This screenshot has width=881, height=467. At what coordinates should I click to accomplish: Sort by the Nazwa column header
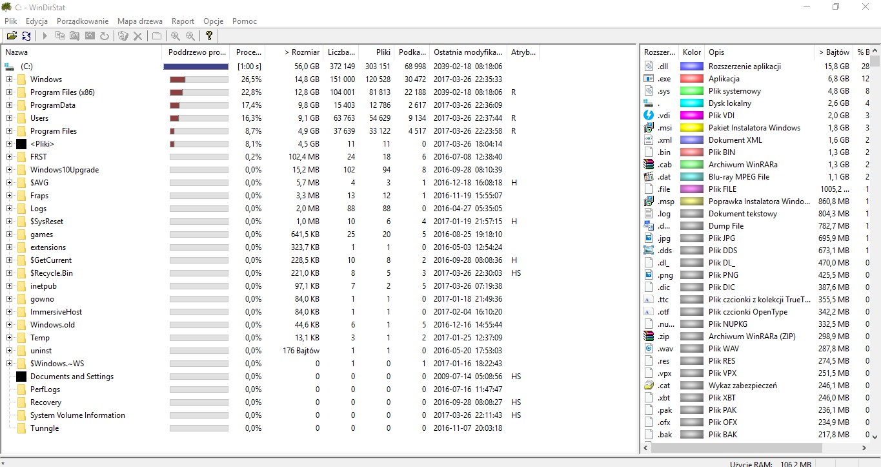(x=82, y=52)
